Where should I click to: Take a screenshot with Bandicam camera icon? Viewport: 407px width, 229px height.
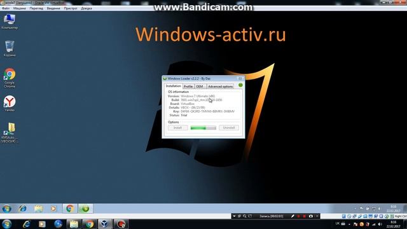click(x=311, y=216)
